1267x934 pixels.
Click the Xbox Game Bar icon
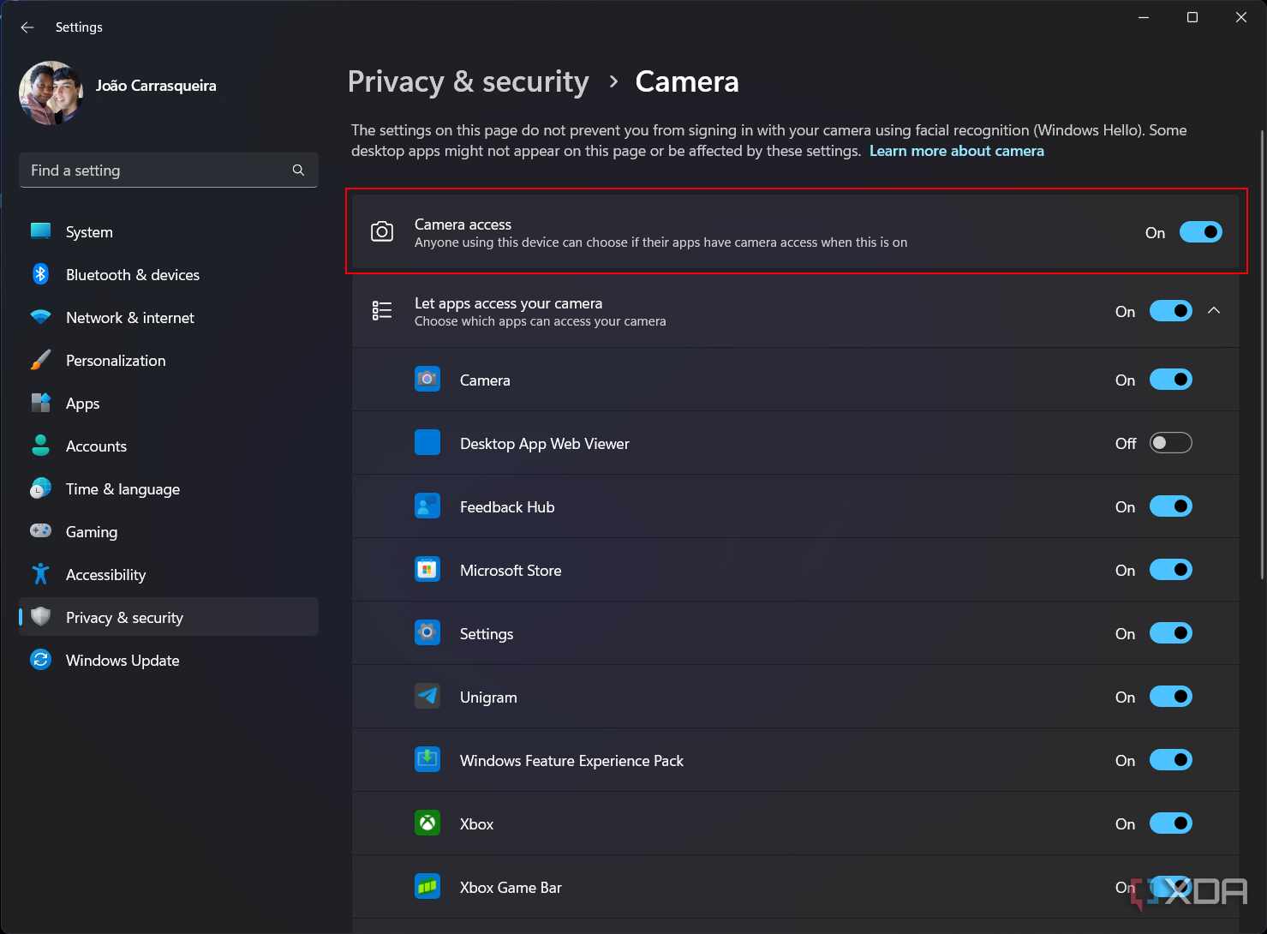427,886
